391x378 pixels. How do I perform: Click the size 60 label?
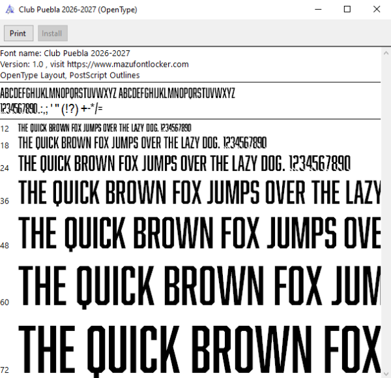(5, 302)
